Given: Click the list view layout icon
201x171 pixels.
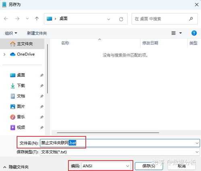Looking at the screenshot, I should coord(174,33).
